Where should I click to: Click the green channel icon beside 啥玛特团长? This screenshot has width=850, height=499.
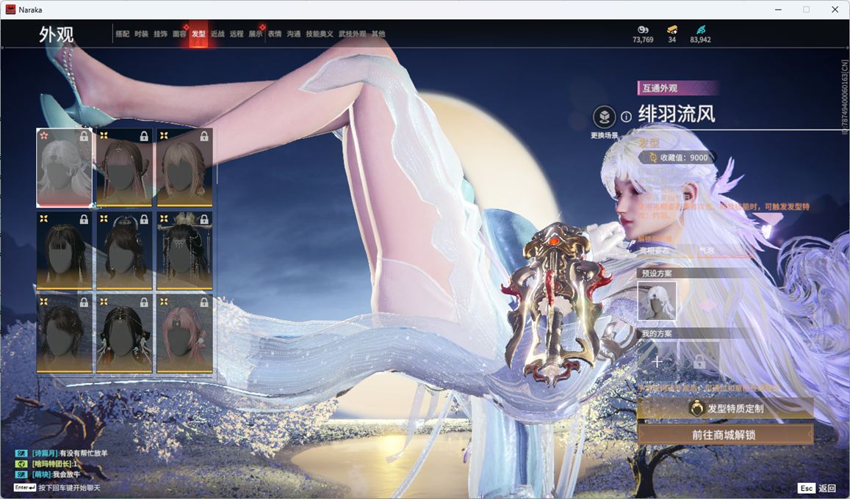click(x=21, y=464)
